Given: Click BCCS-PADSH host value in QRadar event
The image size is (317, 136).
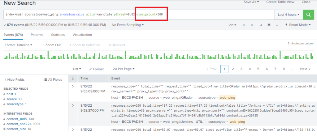Looking at the screenshot, I should [132, 98].
